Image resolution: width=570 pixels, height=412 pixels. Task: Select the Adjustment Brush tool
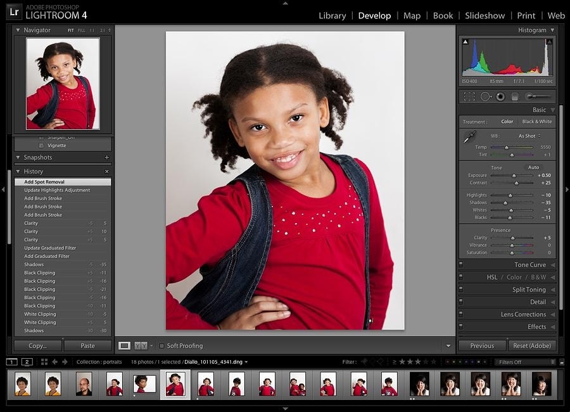529,96
